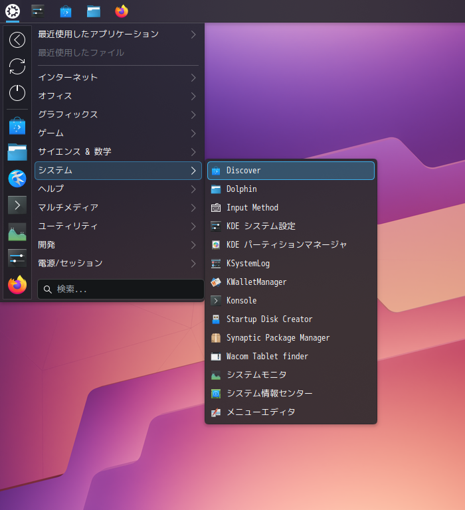Open Konsole from the sidebar favorites
Image resolution: width=465 pixels, height=510 pixels.
tap(17, 205)
